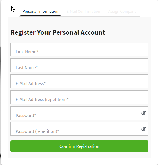Click the Confirm Registration button
The image size is (158, 165).
point(79,146)
